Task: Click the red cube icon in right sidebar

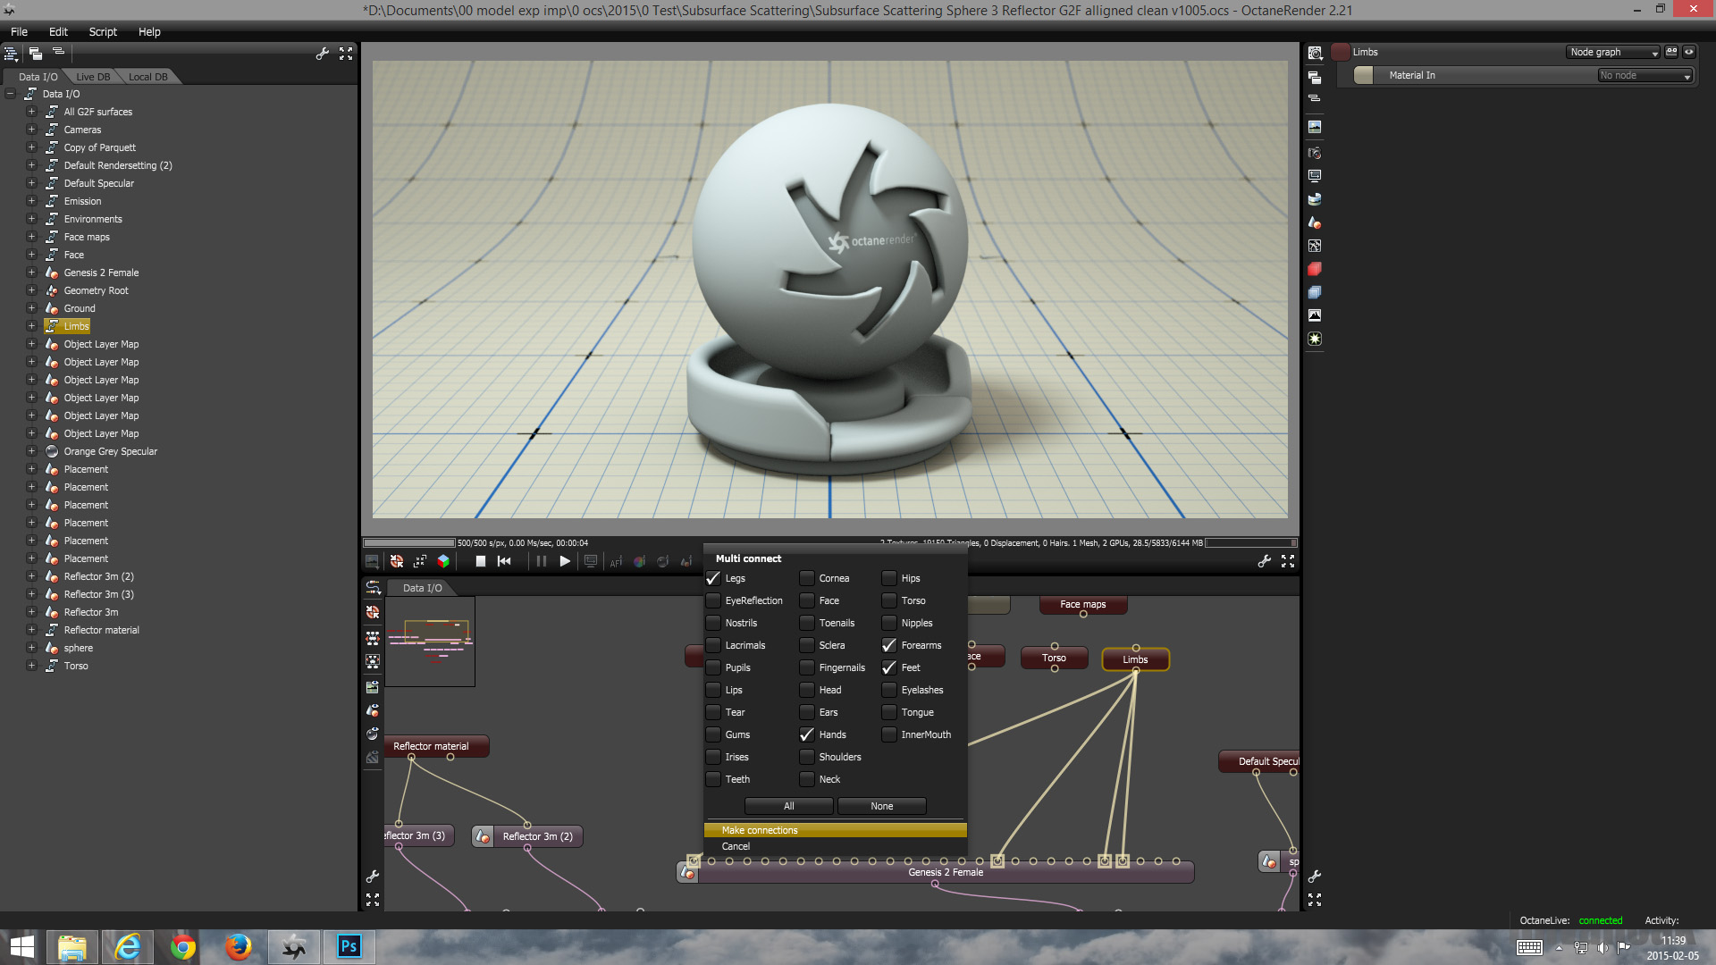Action: tap(1315, 269)
